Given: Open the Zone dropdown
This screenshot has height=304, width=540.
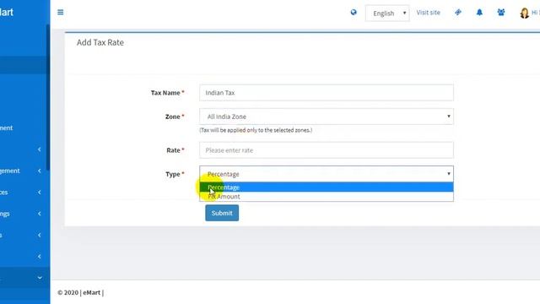Looking at the screenshot, I should [327, 117].
